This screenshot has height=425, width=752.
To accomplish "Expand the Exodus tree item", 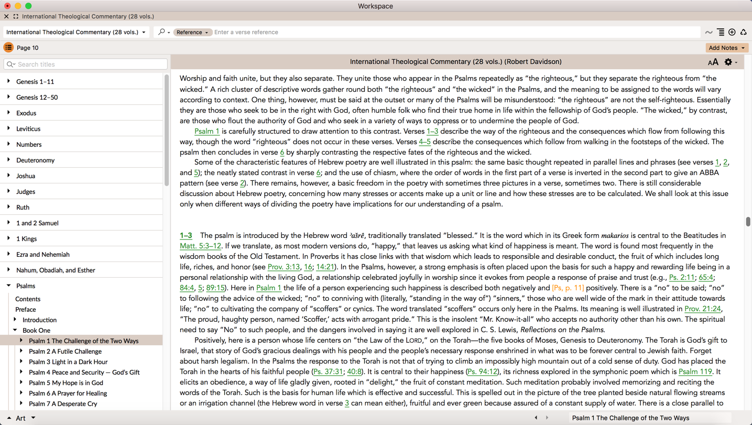I will pos(8,113).
